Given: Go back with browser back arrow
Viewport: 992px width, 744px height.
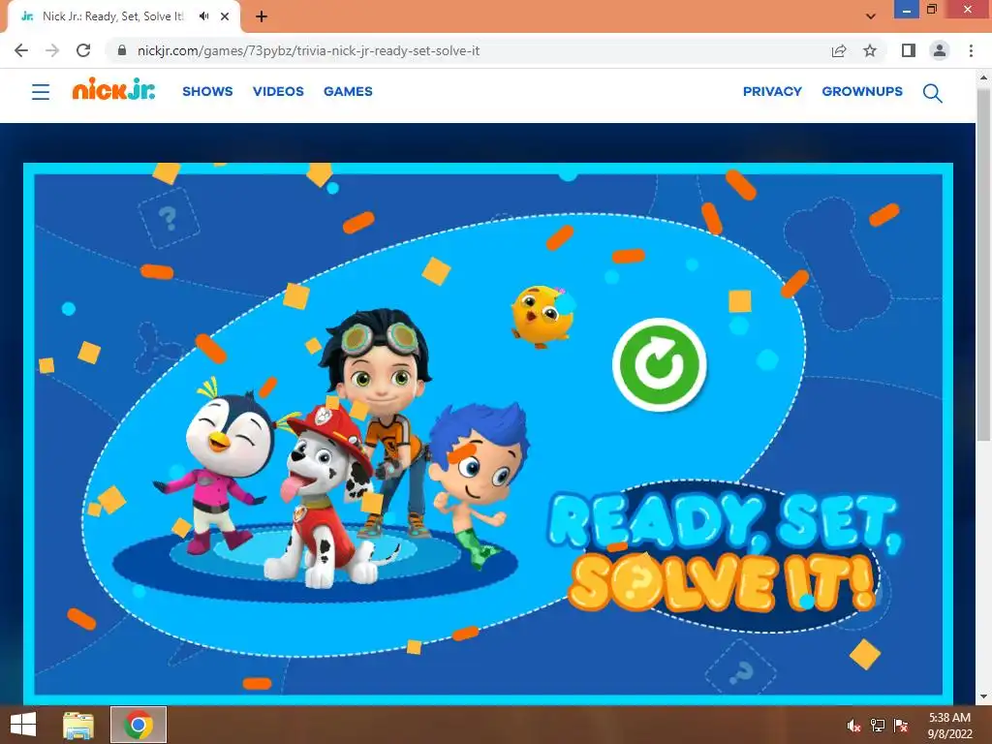Looking at the screenshot, I should pos(21,50).
